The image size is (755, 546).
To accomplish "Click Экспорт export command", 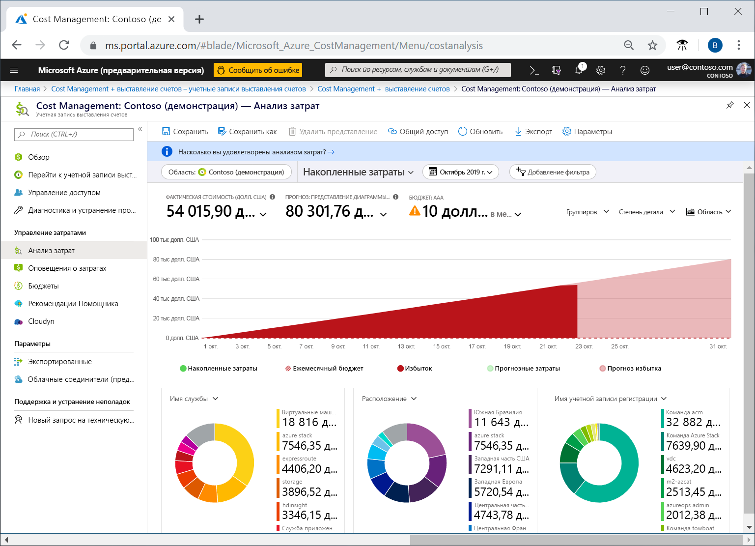I will click(533, 132).
